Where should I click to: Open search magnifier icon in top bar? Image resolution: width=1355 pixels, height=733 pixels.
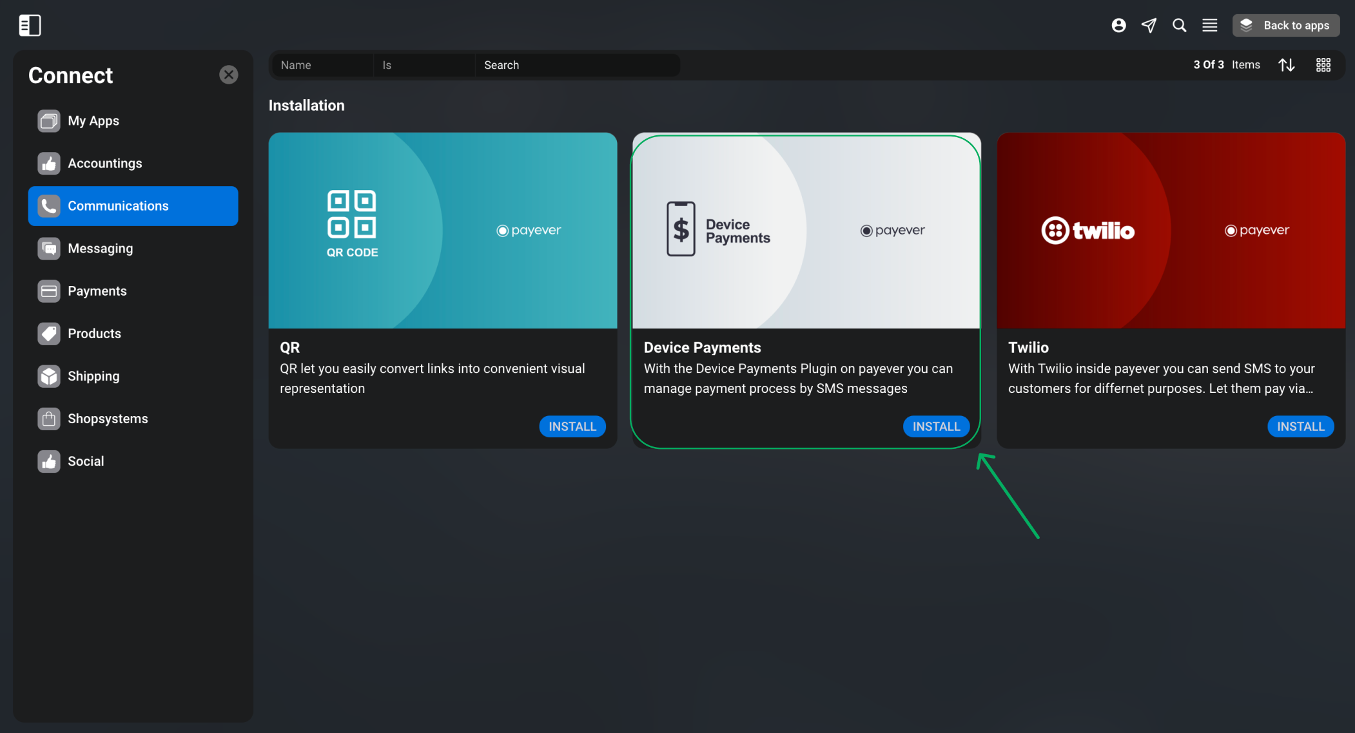pos(1179,25)
